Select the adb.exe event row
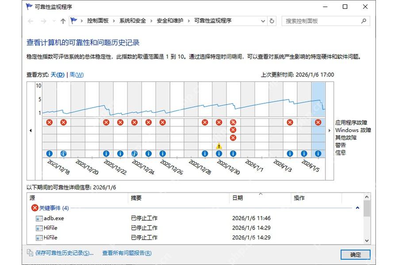Screen dimensions: 398x265 195,218
